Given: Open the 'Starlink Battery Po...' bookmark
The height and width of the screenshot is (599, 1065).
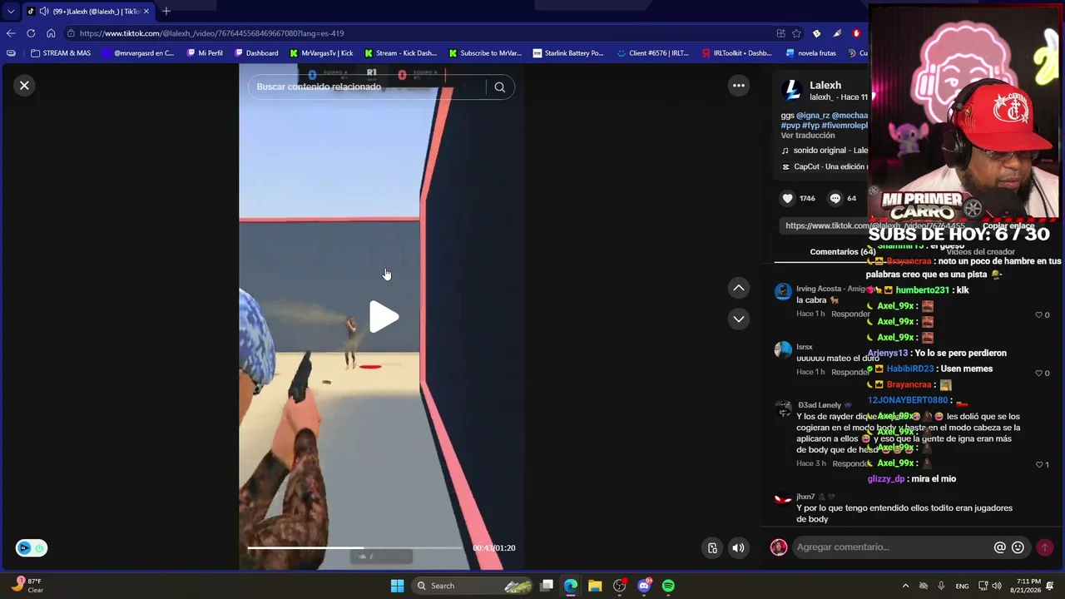Looking at the screenshot, I should (x=568, y=53).
